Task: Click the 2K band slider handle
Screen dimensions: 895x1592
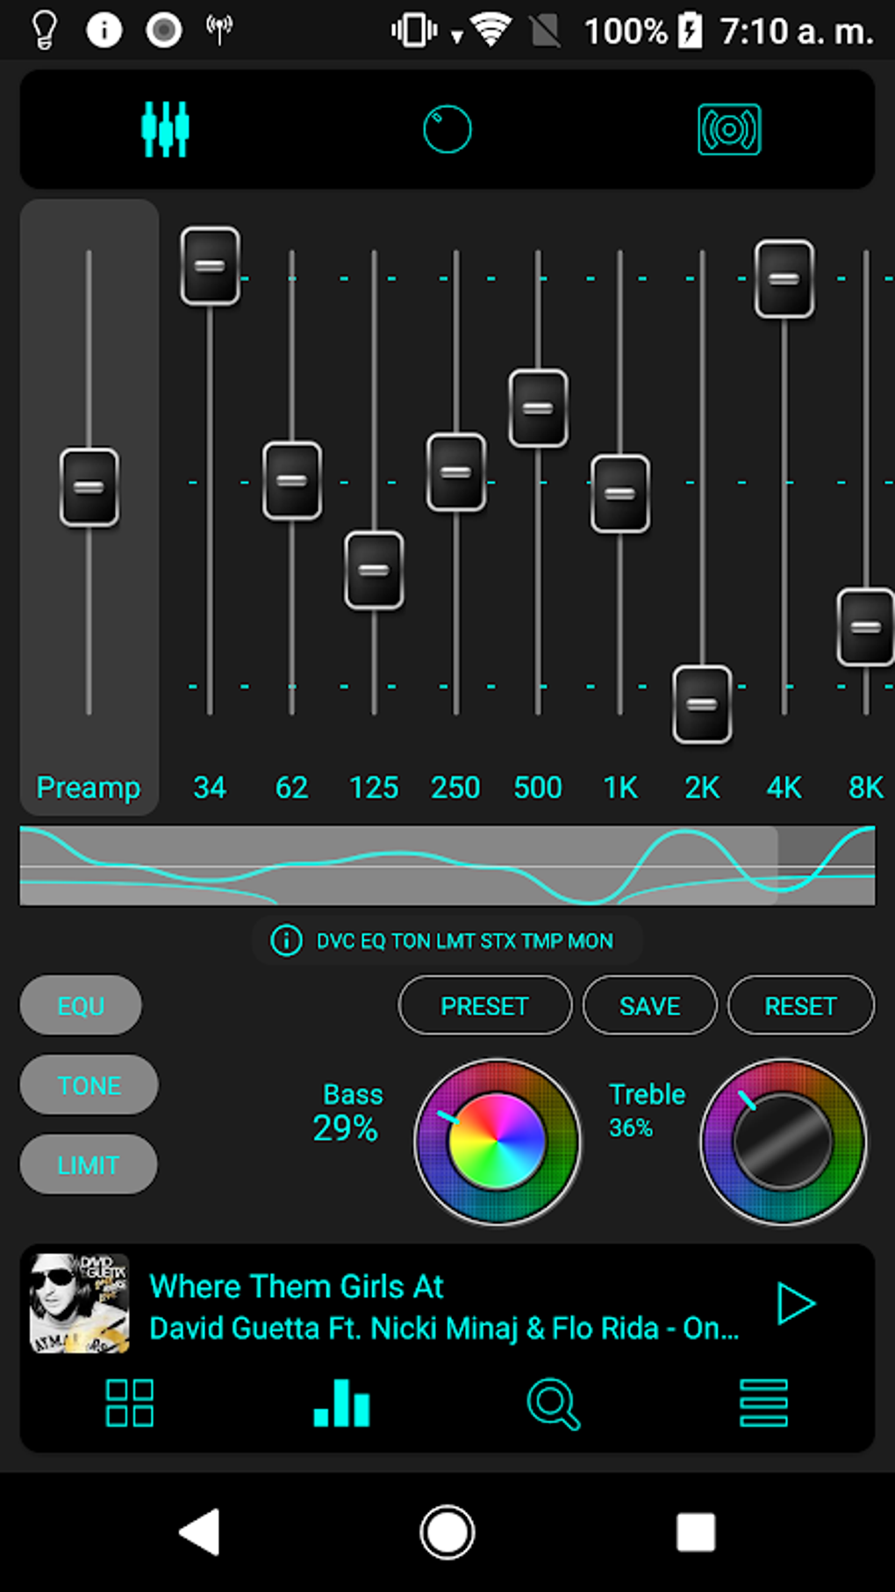Action: click(x=702, y=704)
